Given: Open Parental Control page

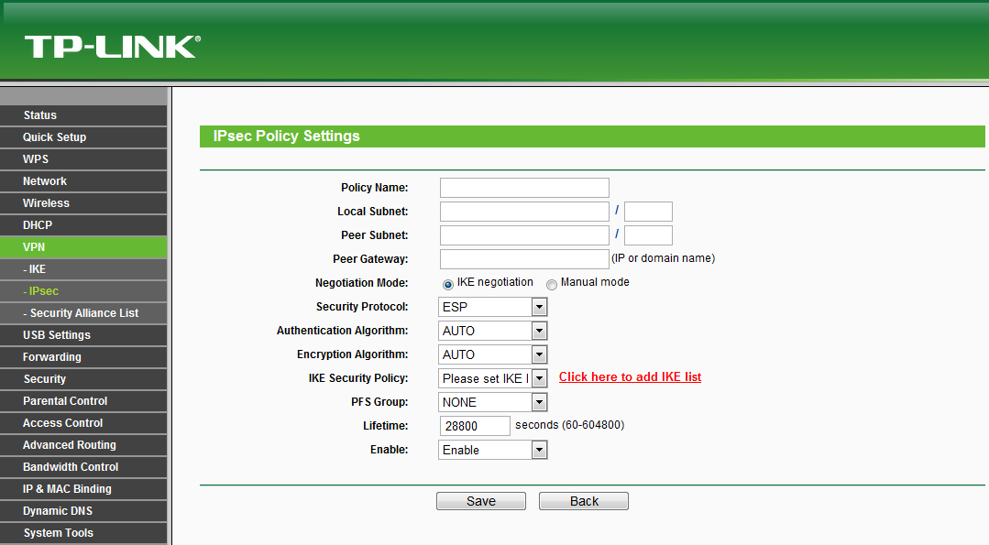Looking at the screenshot, I should [x=83, y=401].
